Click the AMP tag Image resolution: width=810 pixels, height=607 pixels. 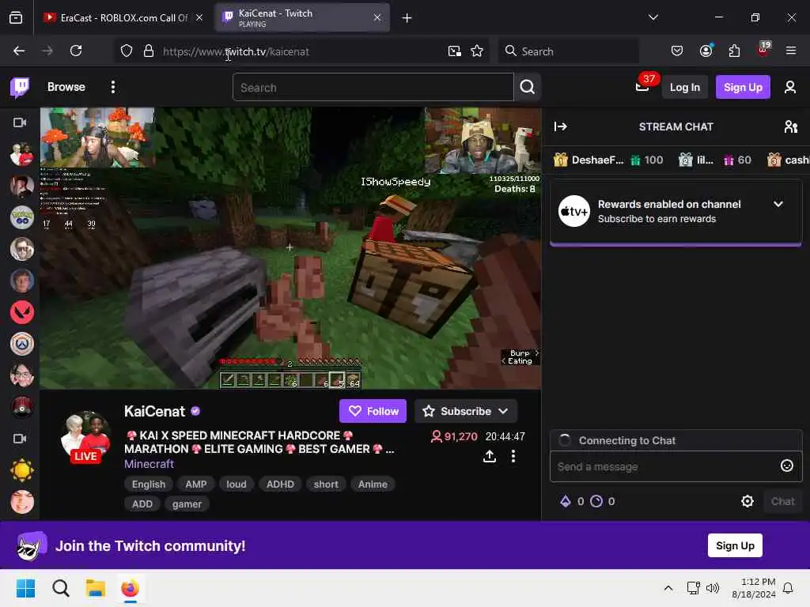coord(196,484)
